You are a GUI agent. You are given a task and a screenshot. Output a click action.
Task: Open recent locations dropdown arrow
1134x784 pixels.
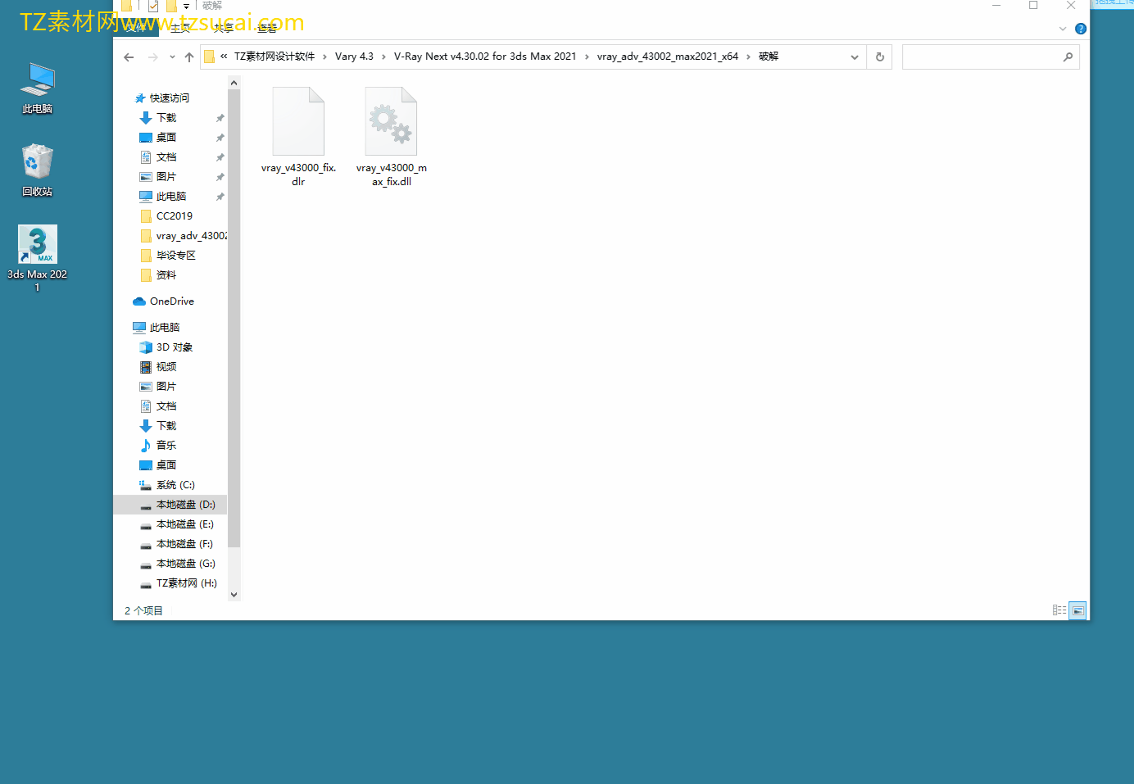click(x=172, y=57)
